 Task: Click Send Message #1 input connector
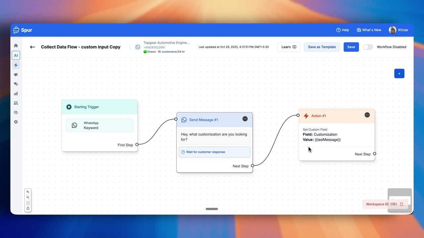pyautogui.click(x=176, y=119)
